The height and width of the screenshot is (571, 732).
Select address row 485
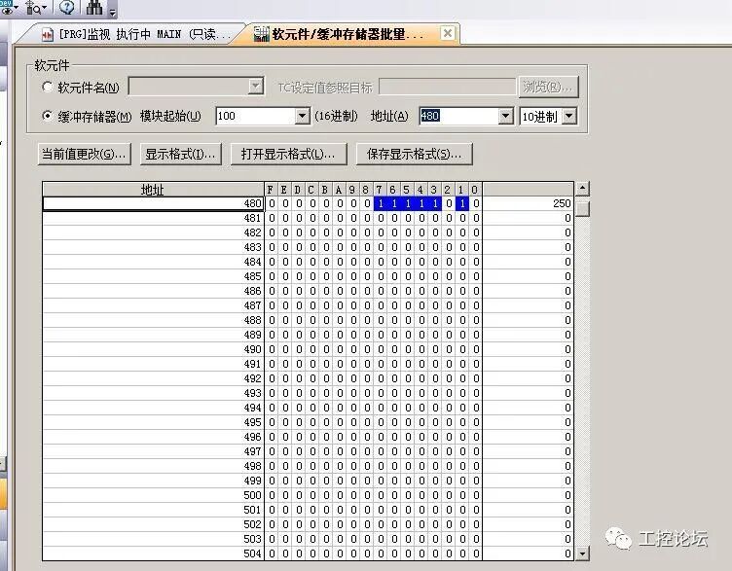(153, 276)
